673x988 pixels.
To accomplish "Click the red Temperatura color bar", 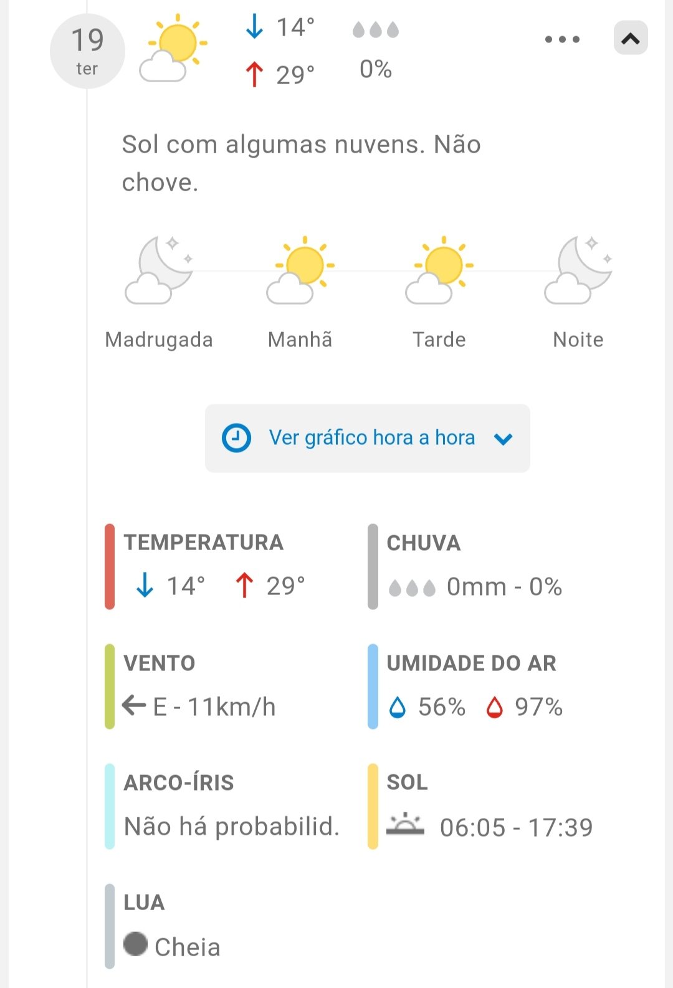I will [x=110, y=566].
